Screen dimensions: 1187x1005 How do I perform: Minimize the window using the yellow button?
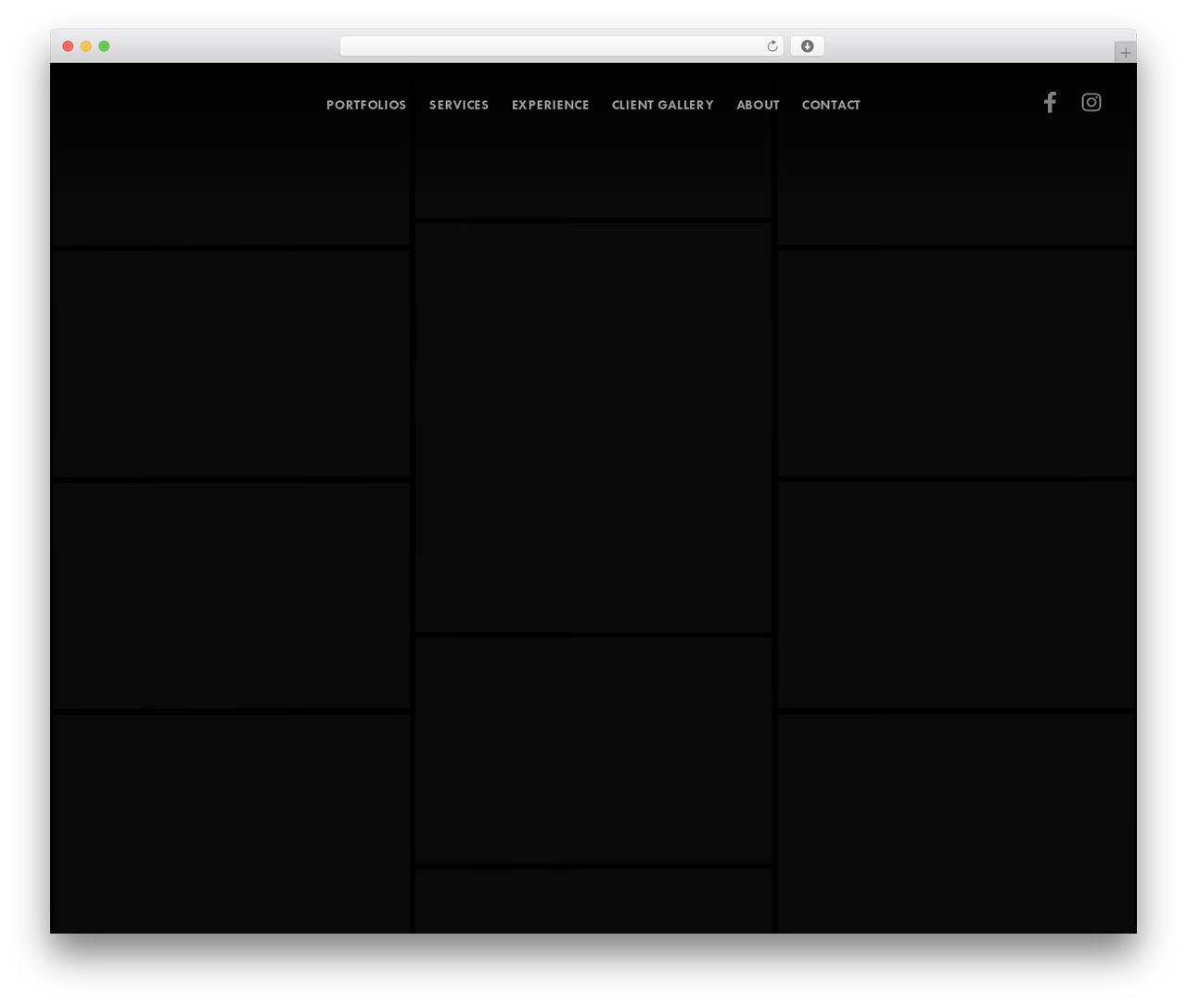(x=86, y=46)
